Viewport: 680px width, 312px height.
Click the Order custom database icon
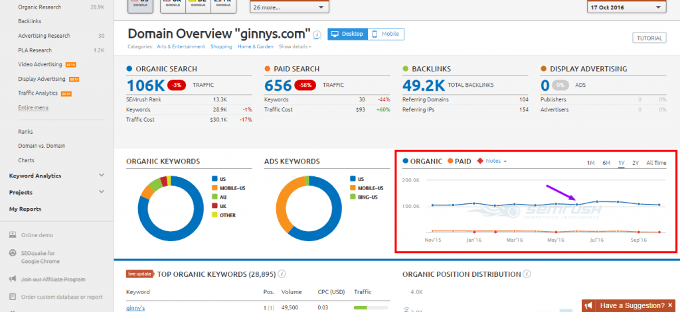(13, 297)
